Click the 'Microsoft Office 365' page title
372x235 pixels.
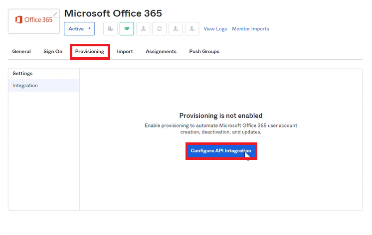pos(113,13)
